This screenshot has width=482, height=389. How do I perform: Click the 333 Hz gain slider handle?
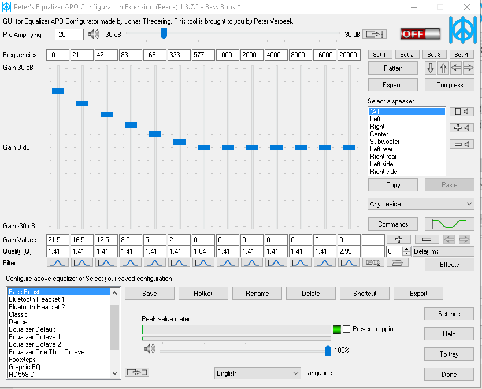click(179, 142)
